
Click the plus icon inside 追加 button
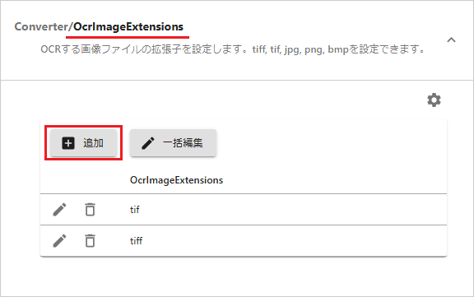68,143
